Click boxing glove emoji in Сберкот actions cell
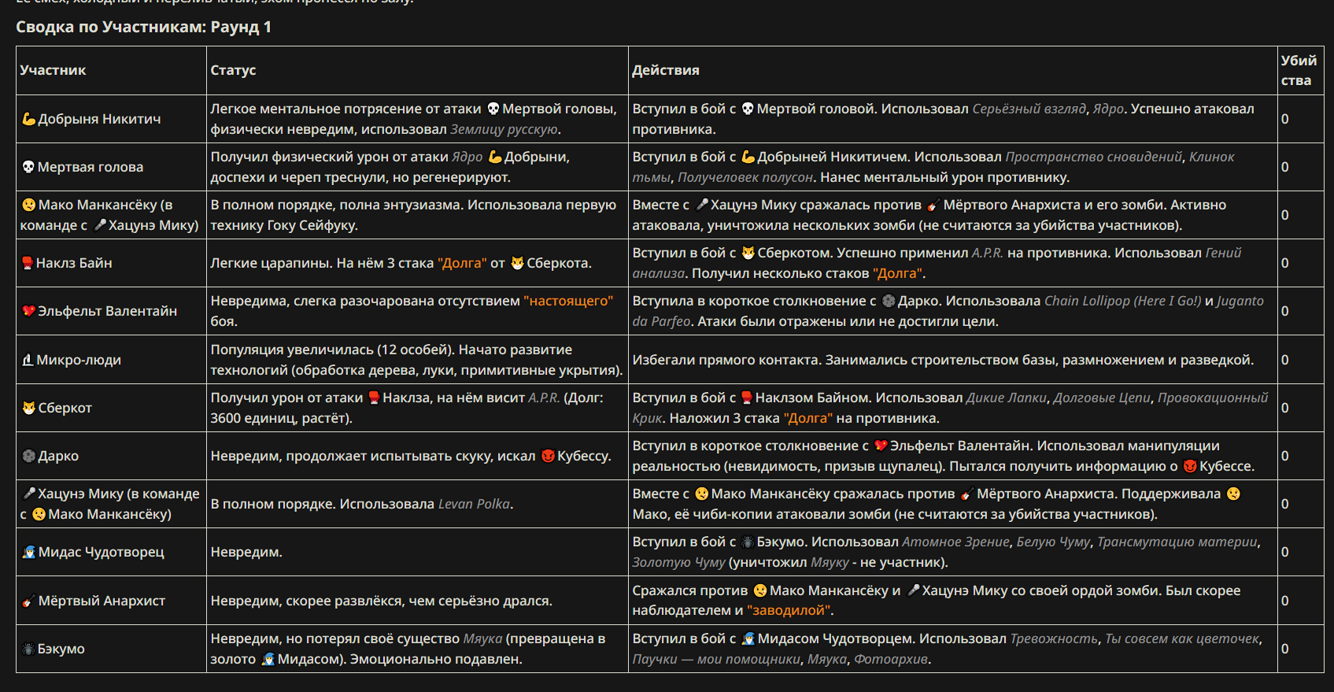This screenshot has height=692, width=1334. [747, 398]
